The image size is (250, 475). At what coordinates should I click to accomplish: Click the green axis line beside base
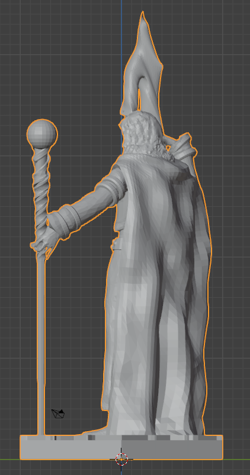236,460
